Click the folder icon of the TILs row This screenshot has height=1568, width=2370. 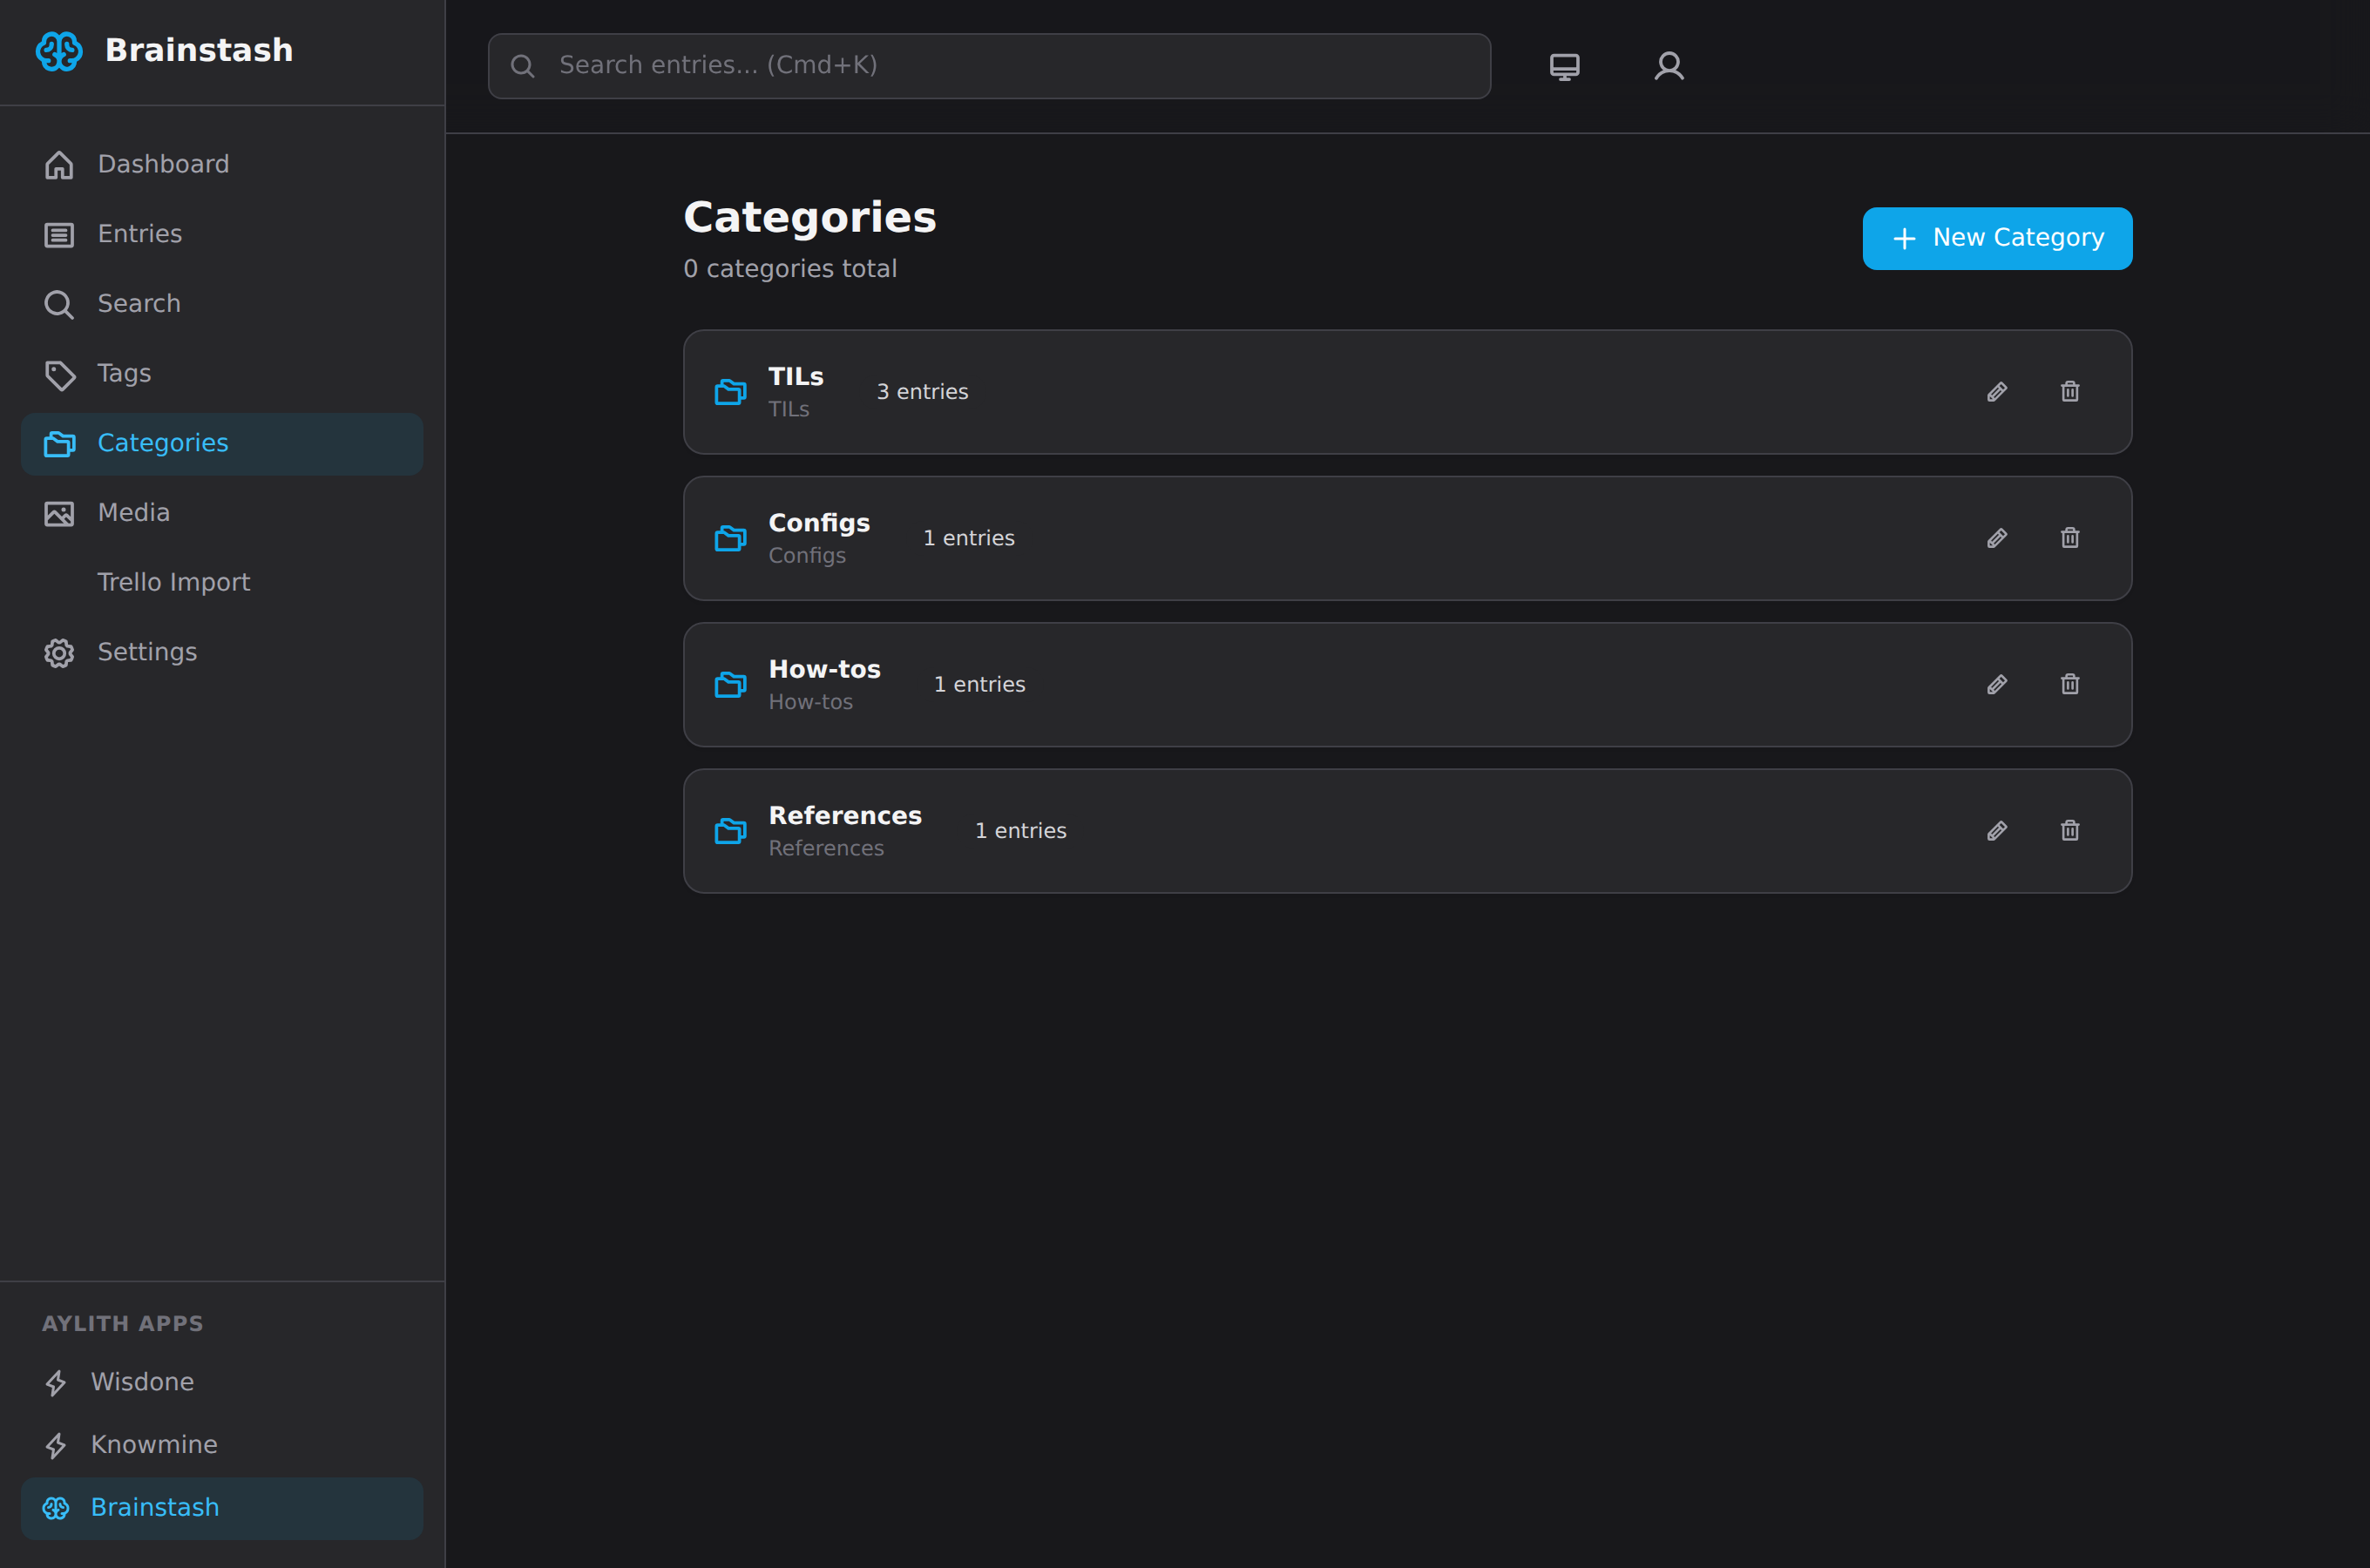tap(730, 392)
